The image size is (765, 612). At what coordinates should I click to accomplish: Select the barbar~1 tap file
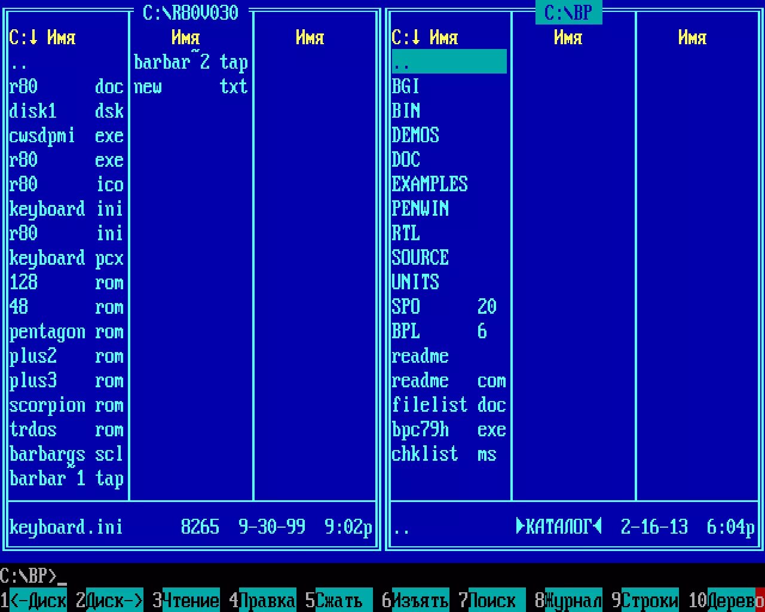(67, 479)
